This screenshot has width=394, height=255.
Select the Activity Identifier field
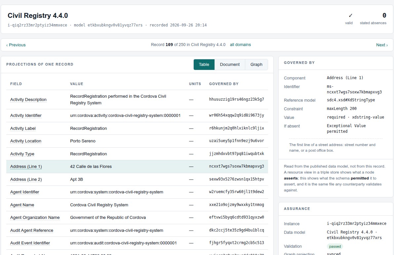pyautogui.click(x=26, y=115)
